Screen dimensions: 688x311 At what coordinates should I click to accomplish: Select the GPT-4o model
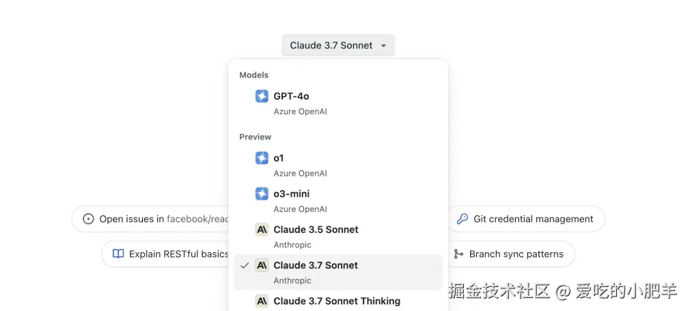(x=338, y=103)
